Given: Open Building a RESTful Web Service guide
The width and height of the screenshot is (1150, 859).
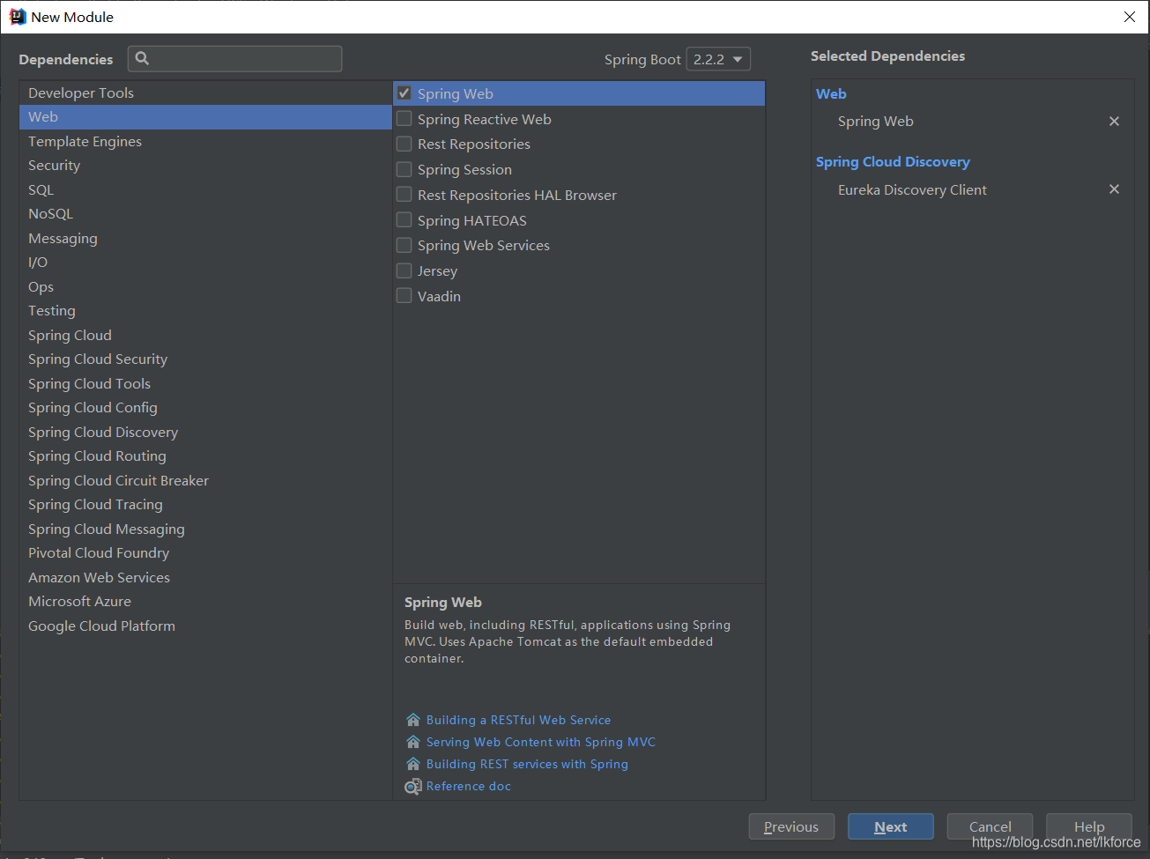Looking at the screenshot, I should 518,720.
